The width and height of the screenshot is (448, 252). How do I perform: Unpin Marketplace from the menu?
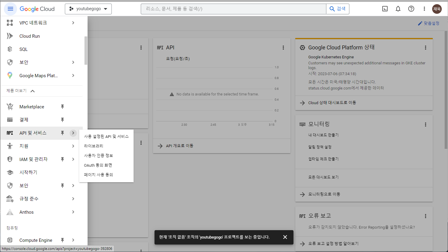point(62,107)
